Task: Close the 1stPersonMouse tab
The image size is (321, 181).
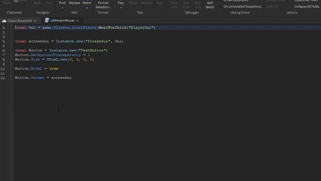Action: (77, 21)
